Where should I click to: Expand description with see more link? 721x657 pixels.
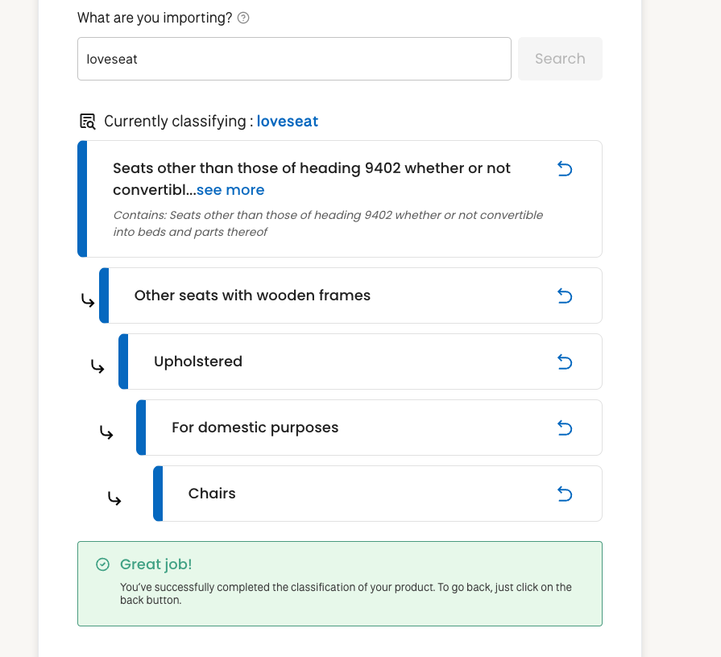tap(230, 190)
